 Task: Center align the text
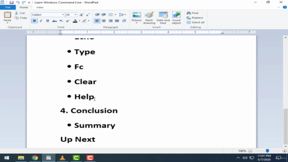click(x=104, y=21)
